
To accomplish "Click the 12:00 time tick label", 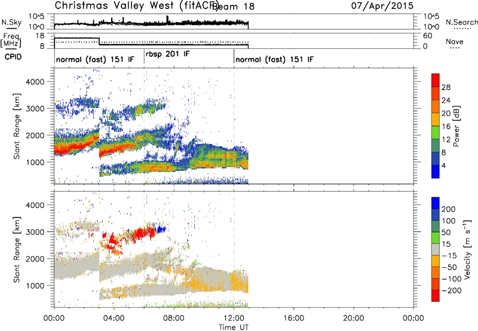I will 234,318.
